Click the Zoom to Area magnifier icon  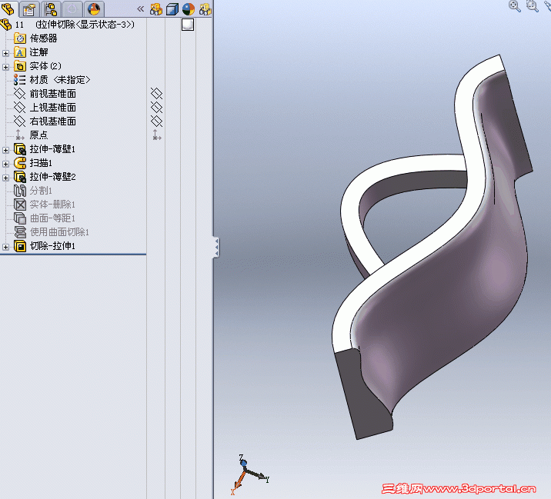click(533, 6)
